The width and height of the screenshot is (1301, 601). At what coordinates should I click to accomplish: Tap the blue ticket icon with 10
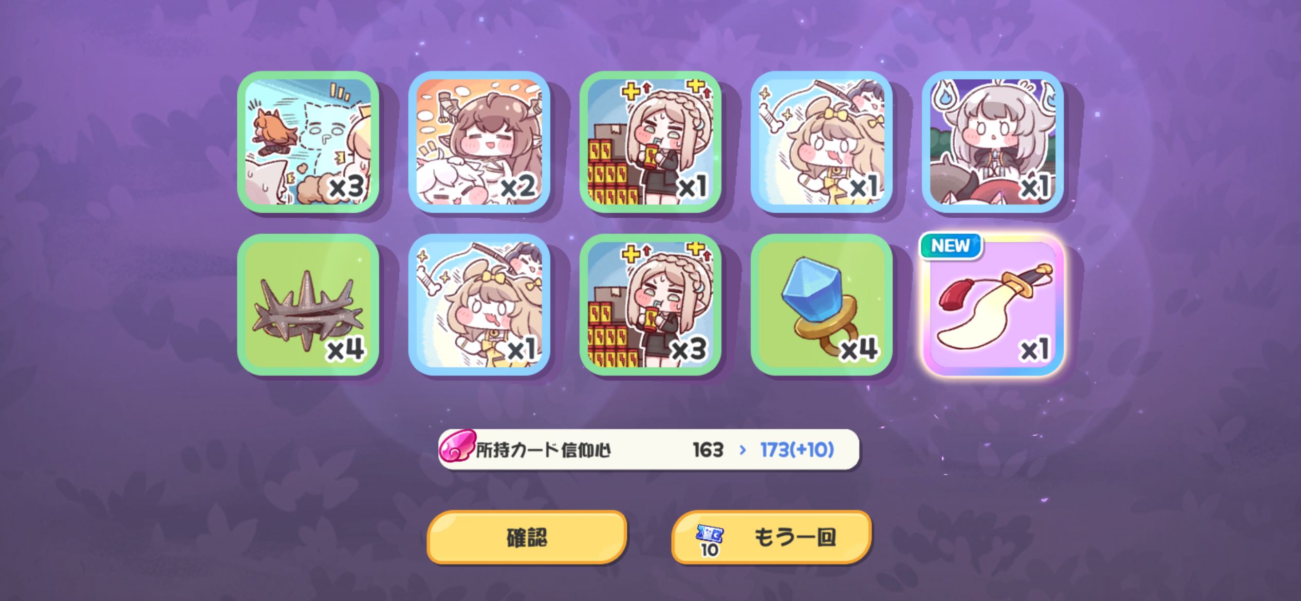(x=710, y=540)
